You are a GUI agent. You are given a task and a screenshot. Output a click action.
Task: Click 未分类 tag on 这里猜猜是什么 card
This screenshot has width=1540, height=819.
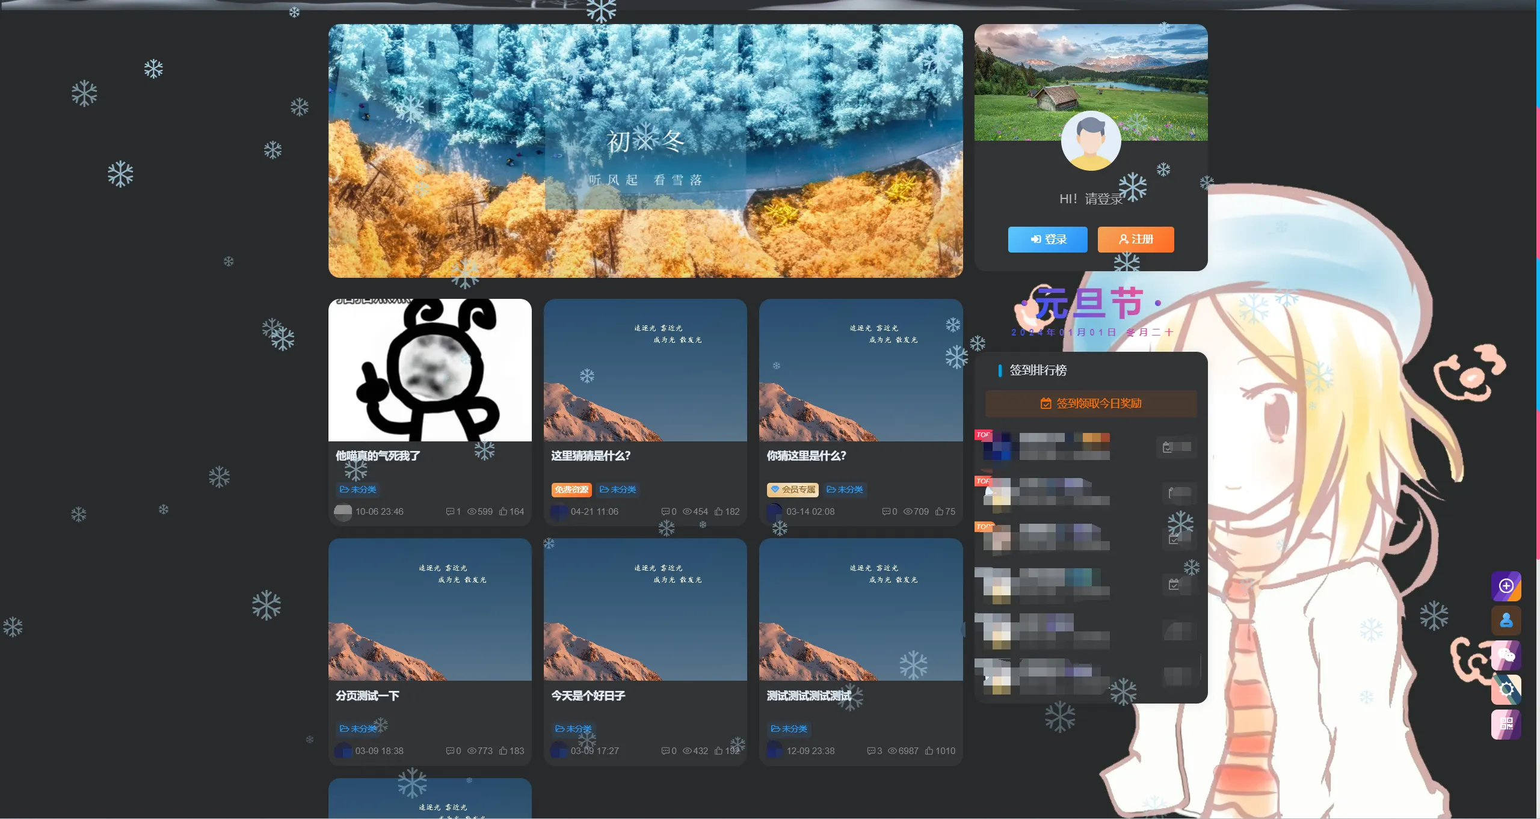pos(618,489)
